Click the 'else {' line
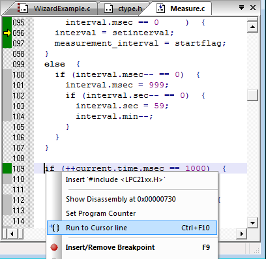 point(62,64)
